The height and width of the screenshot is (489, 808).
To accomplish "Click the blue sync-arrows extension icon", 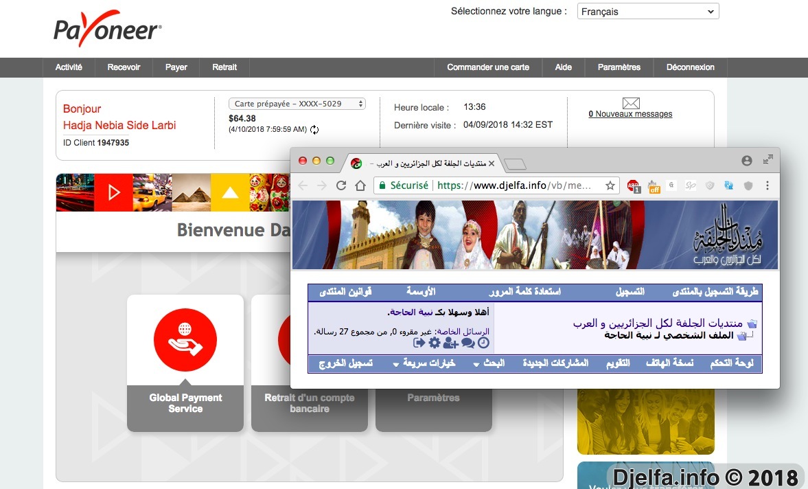I will pos(728,185).
